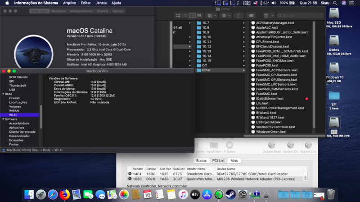Select Firewall in the System Information sidebar

click(14, 98)
